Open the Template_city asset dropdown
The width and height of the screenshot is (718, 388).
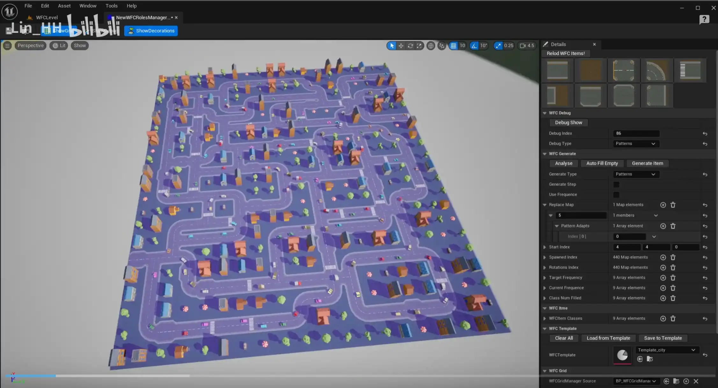[667, 350]
